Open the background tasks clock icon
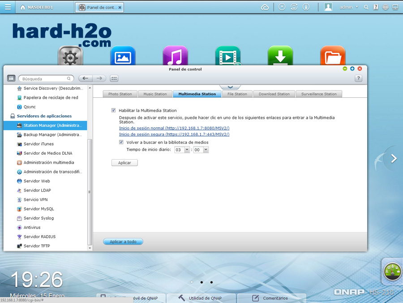Image resolution: width=403 pixels, height=303 pixels. [x=282, y=7]
